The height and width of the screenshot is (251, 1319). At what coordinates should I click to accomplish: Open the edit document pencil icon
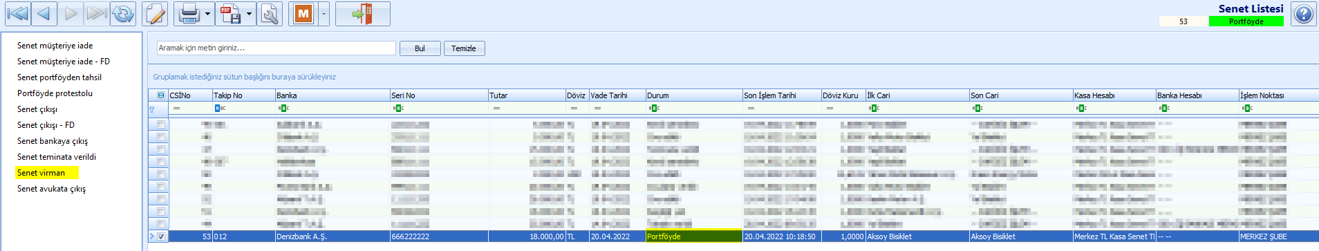(x=156, y=14)
